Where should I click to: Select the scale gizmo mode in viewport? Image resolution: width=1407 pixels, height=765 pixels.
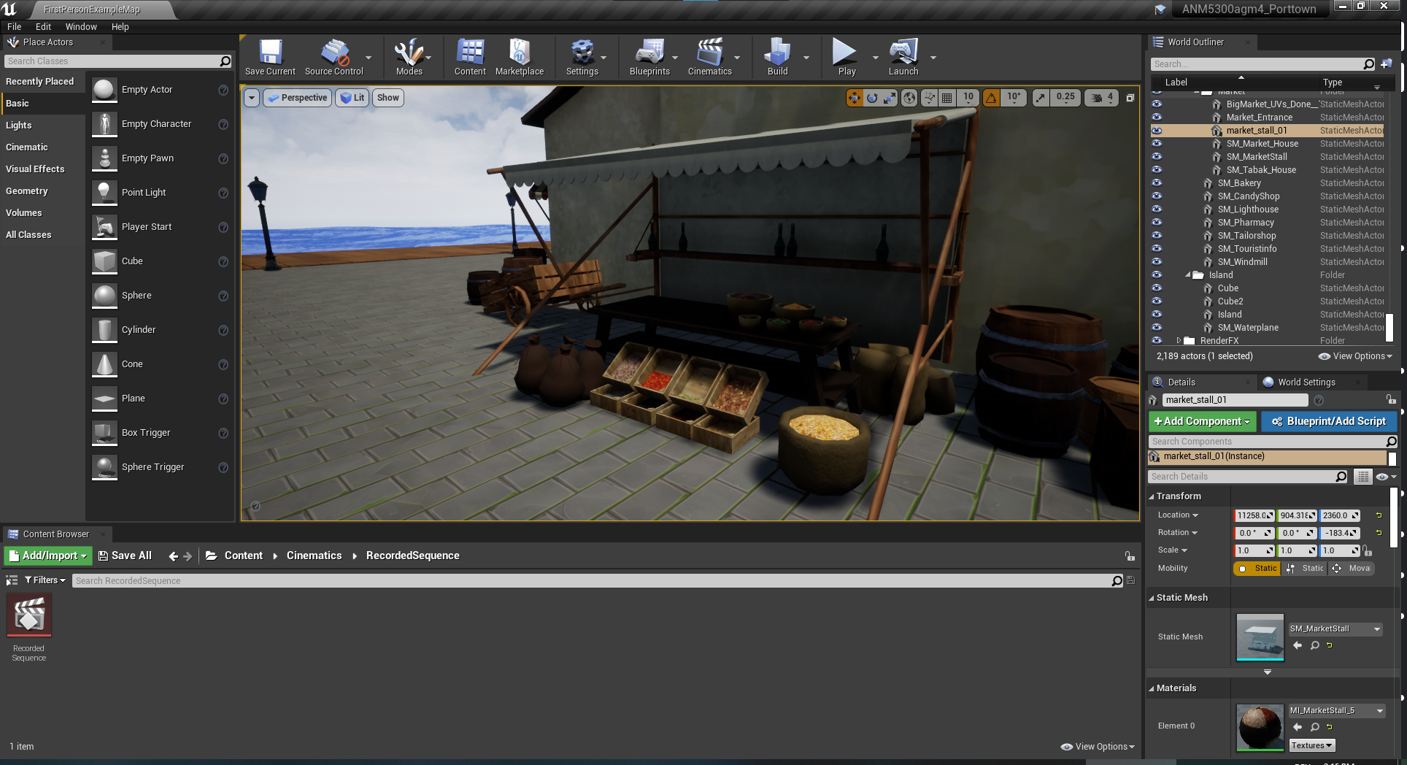tap(890, 98)
